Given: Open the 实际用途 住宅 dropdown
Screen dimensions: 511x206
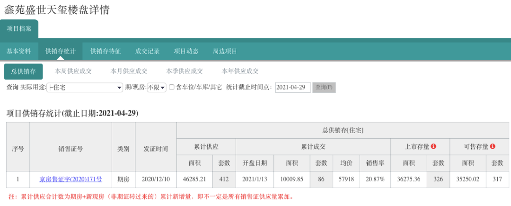Looking at the screenshot, I should (x=84, y=87).
